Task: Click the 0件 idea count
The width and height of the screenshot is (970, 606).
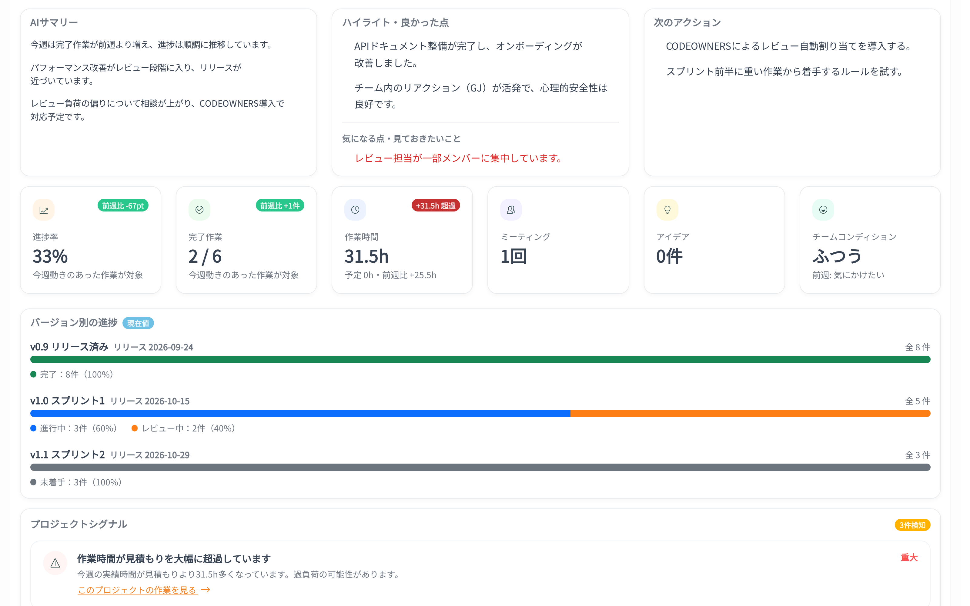Action: pyautogui.click(x=669, y=257)
